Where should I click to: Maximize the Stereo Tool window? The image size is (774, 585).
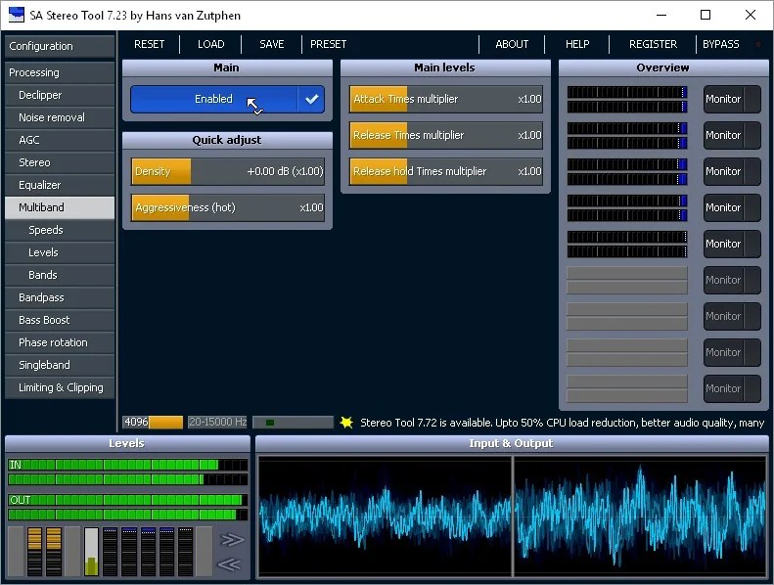coord(706,15)
